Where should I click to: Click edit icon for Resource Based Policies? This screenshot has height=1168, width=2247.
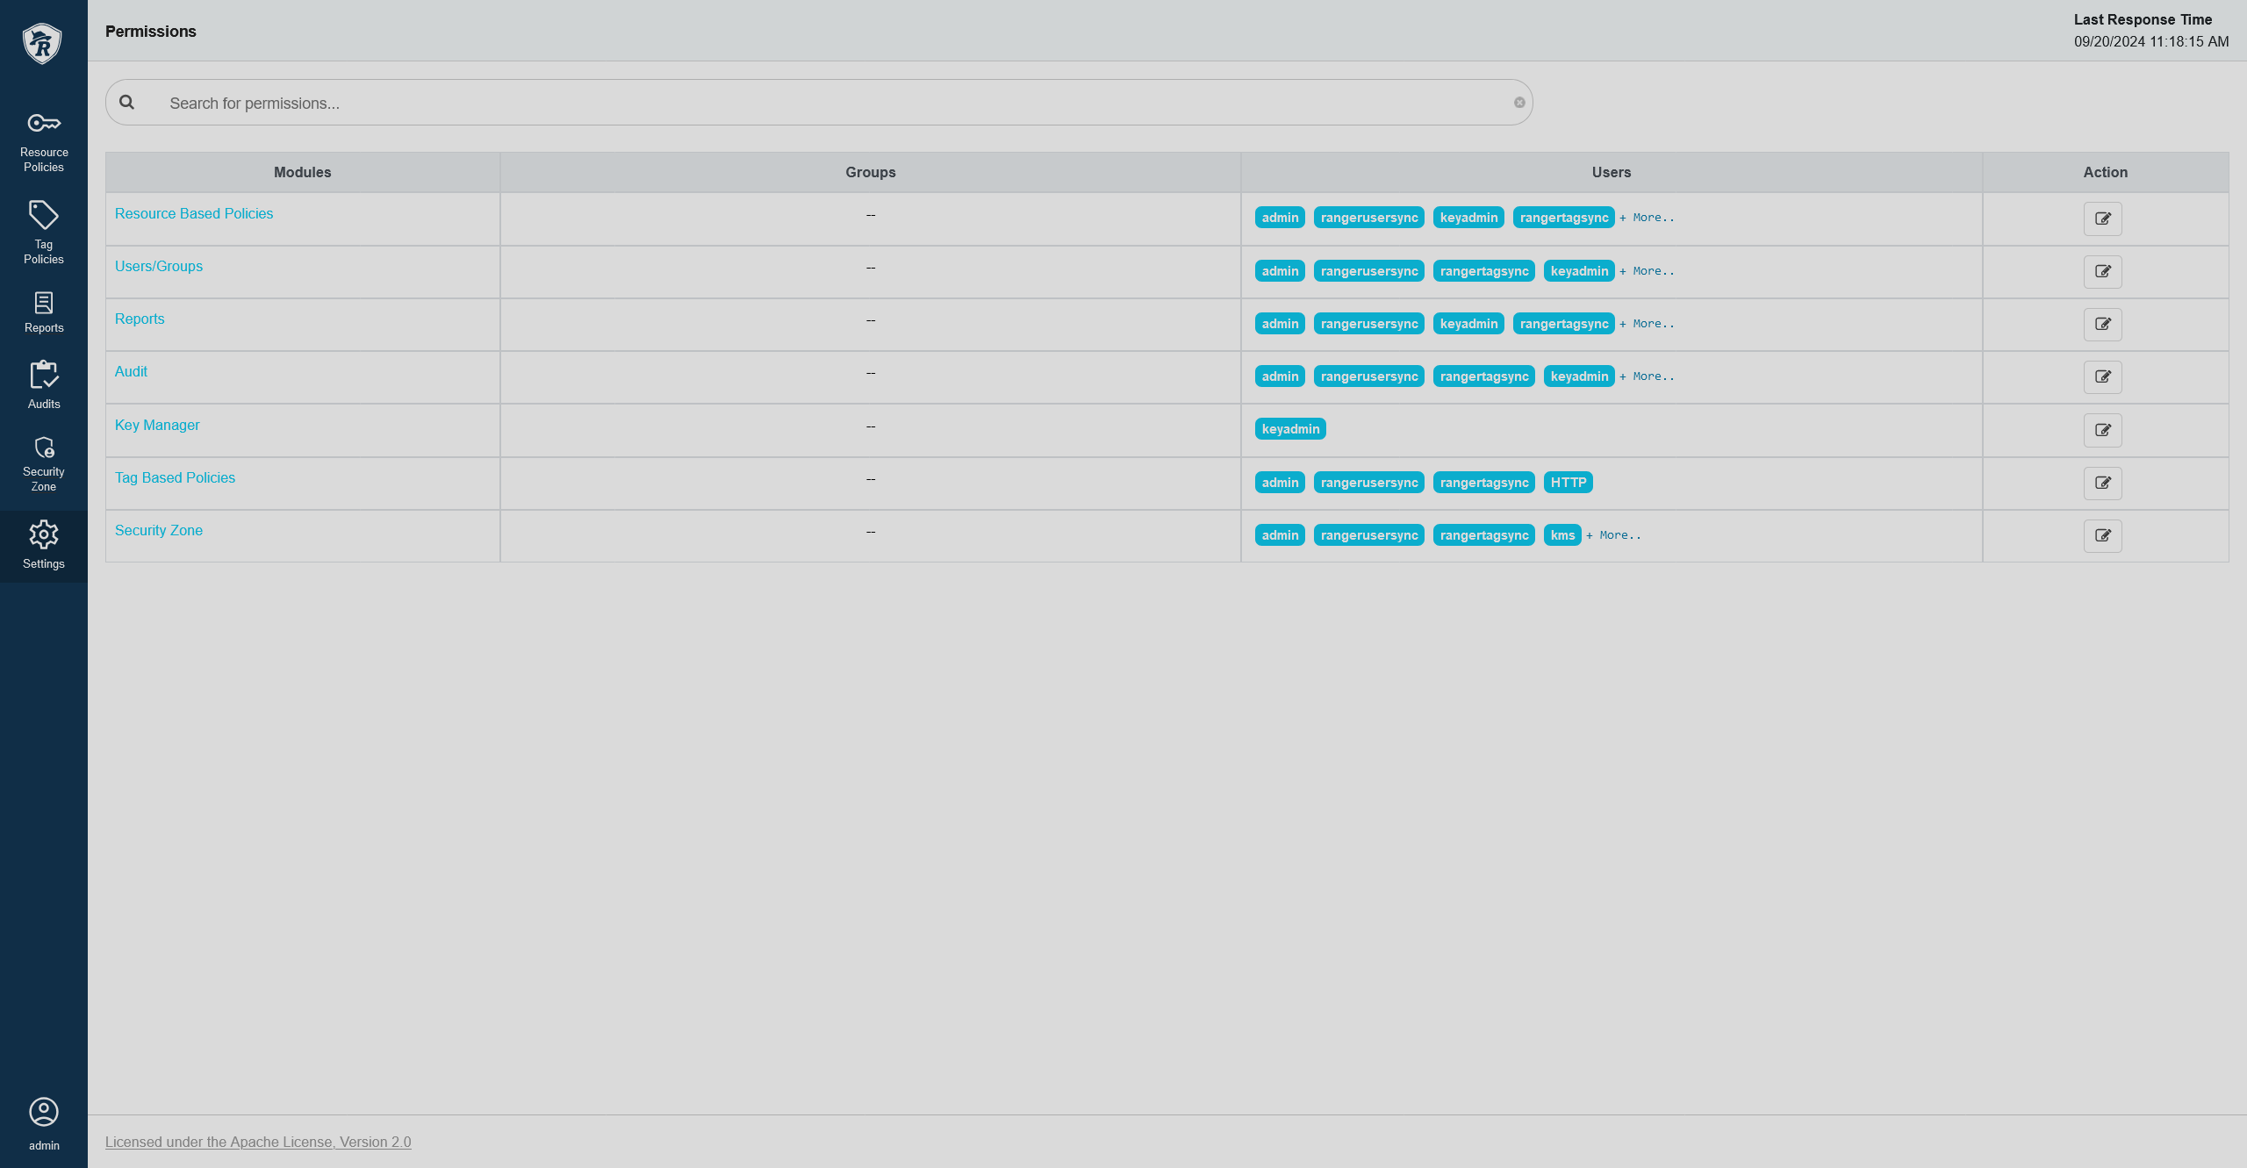click(x=2103, y=219)
